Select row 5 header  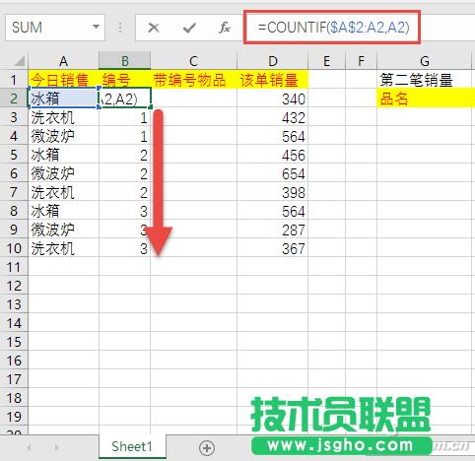14,155
